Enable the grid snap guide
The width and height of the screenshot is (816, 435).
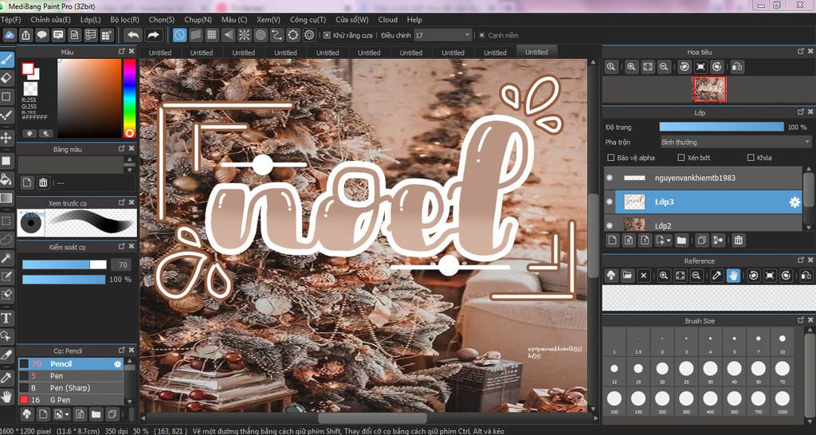tap(212, 35)
